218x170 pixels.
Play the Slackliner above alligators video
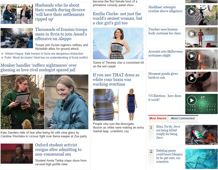coord(192,12)
